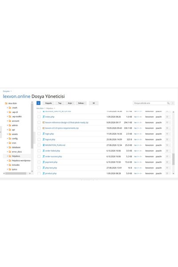Click the httpdocs breadcrumb above the list
The height and width of the screenshot is (267, 178).
50,108
